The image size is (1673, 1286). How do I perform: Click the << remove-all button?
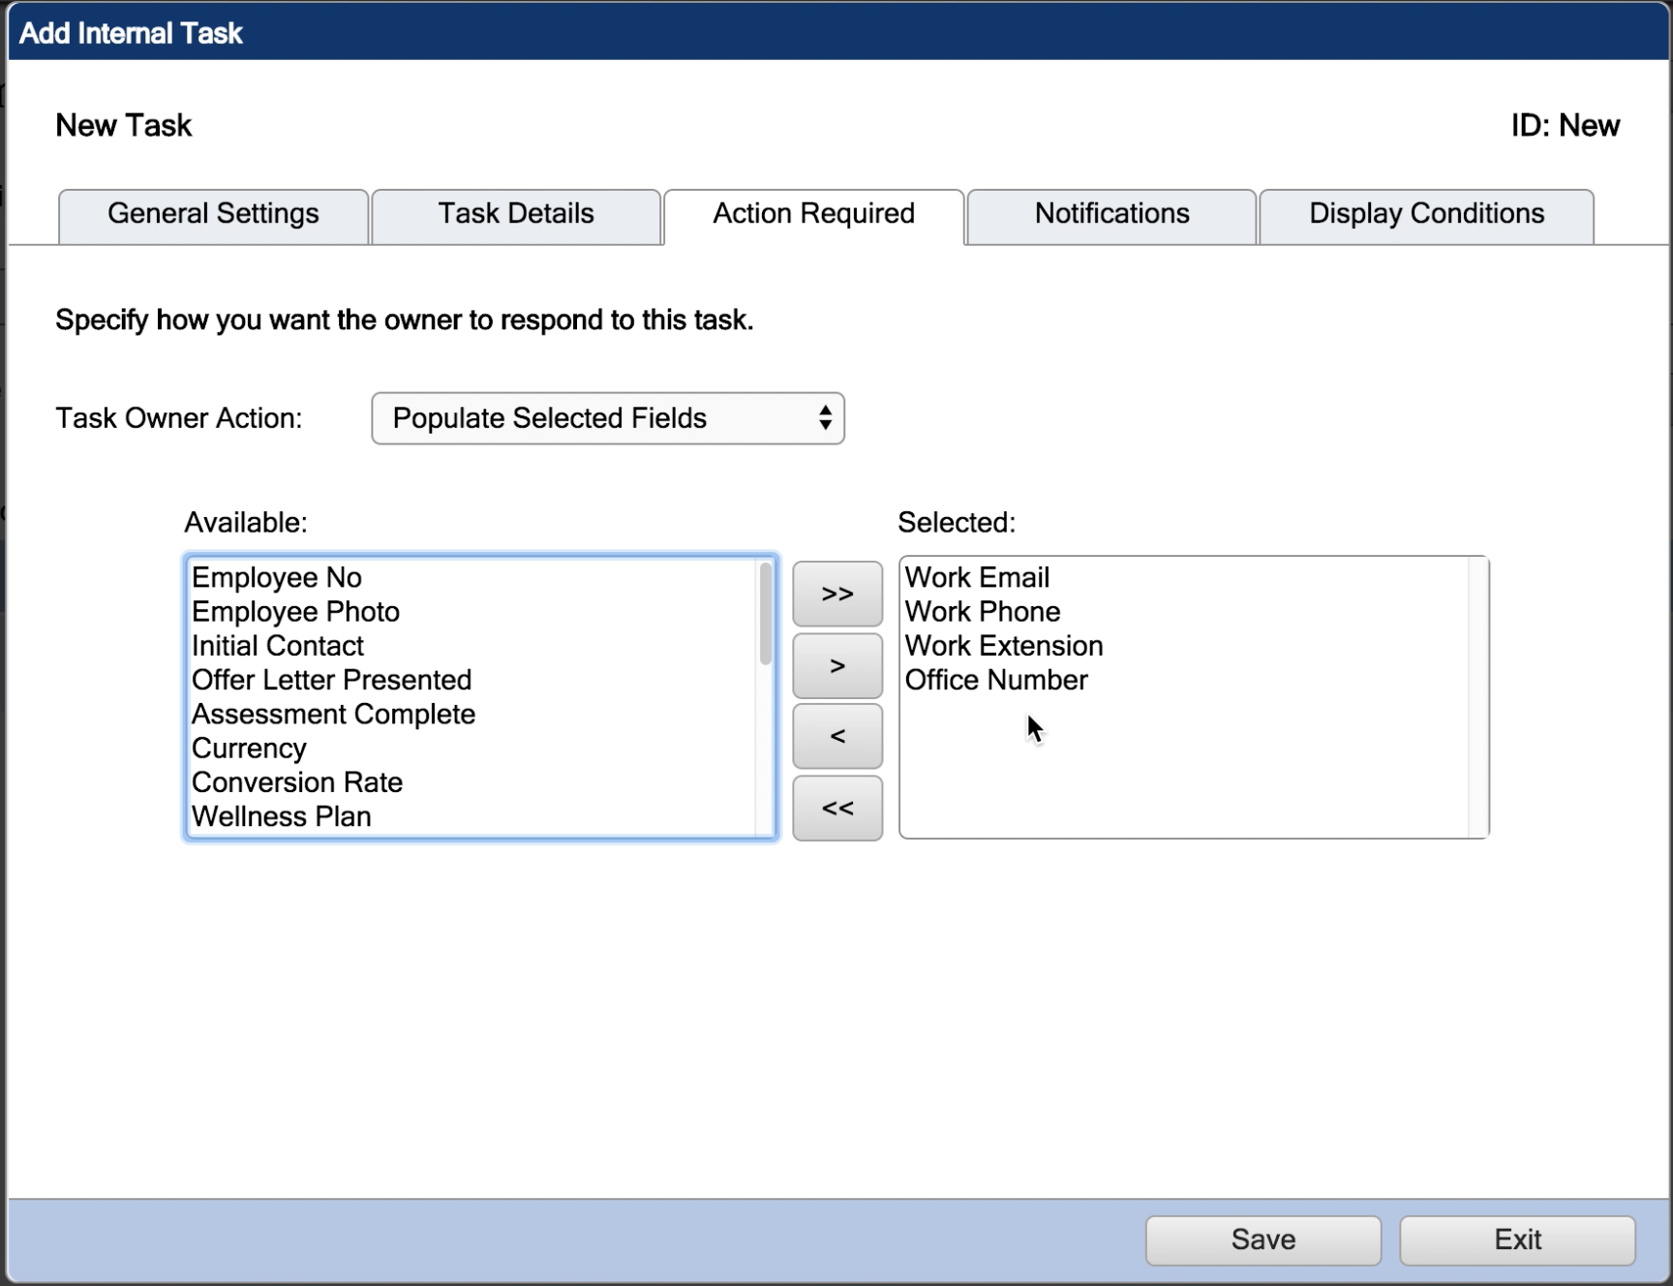pos(836,808)
